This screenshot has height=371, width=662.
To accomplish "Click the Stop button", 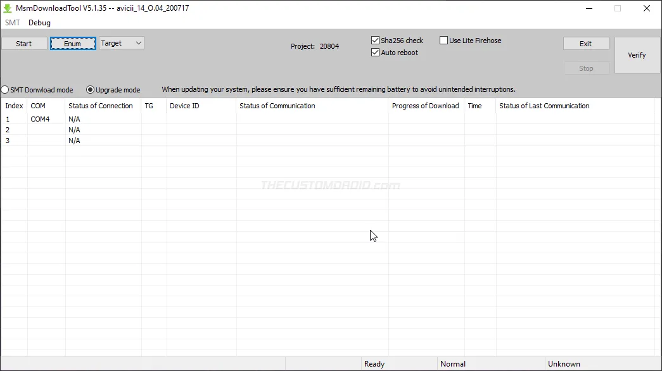I will coord(585,68).
